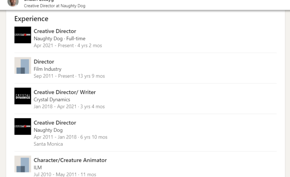Viewport: 290px width, 177px height.
Task: Open the Creative Director title dated Apr 2011
Action: [55, 123]
